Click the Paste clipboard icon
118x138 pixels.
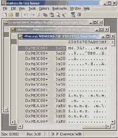(51, 15)
